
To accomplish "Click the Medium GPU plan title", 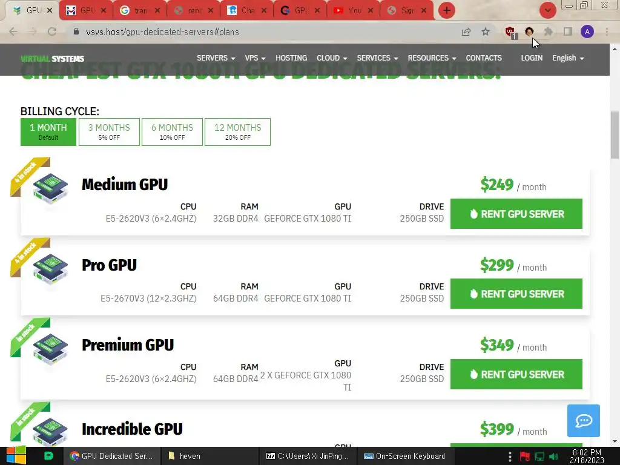I will click(125, 185).
